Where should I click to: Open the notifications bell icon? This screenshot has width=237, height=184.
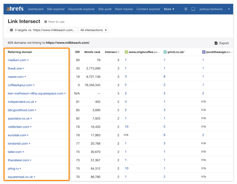click(186, 9)
